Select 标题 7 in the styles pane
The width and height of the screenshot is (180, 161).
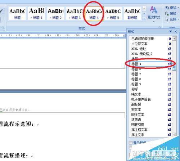pyautogui.click(x=151, y=74)
